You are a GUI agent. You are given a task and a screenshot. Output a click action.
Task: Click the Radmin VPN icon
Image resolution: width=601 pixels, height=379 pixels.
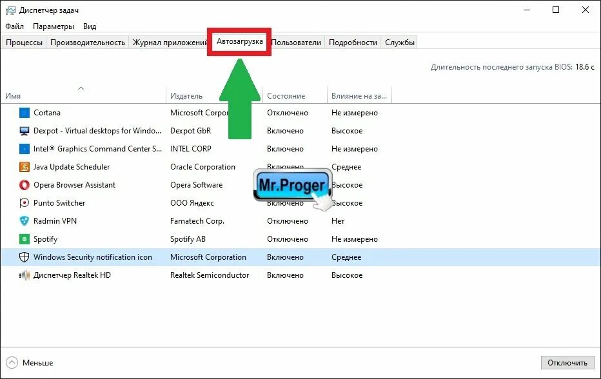pyautogui.click(x=24, y=221)
